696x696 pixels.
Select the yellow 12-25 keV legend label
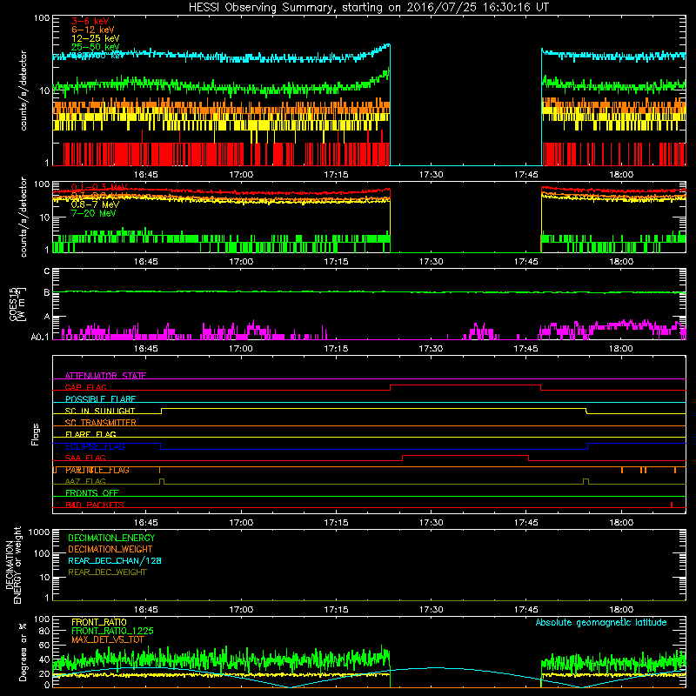click(96, 38)
